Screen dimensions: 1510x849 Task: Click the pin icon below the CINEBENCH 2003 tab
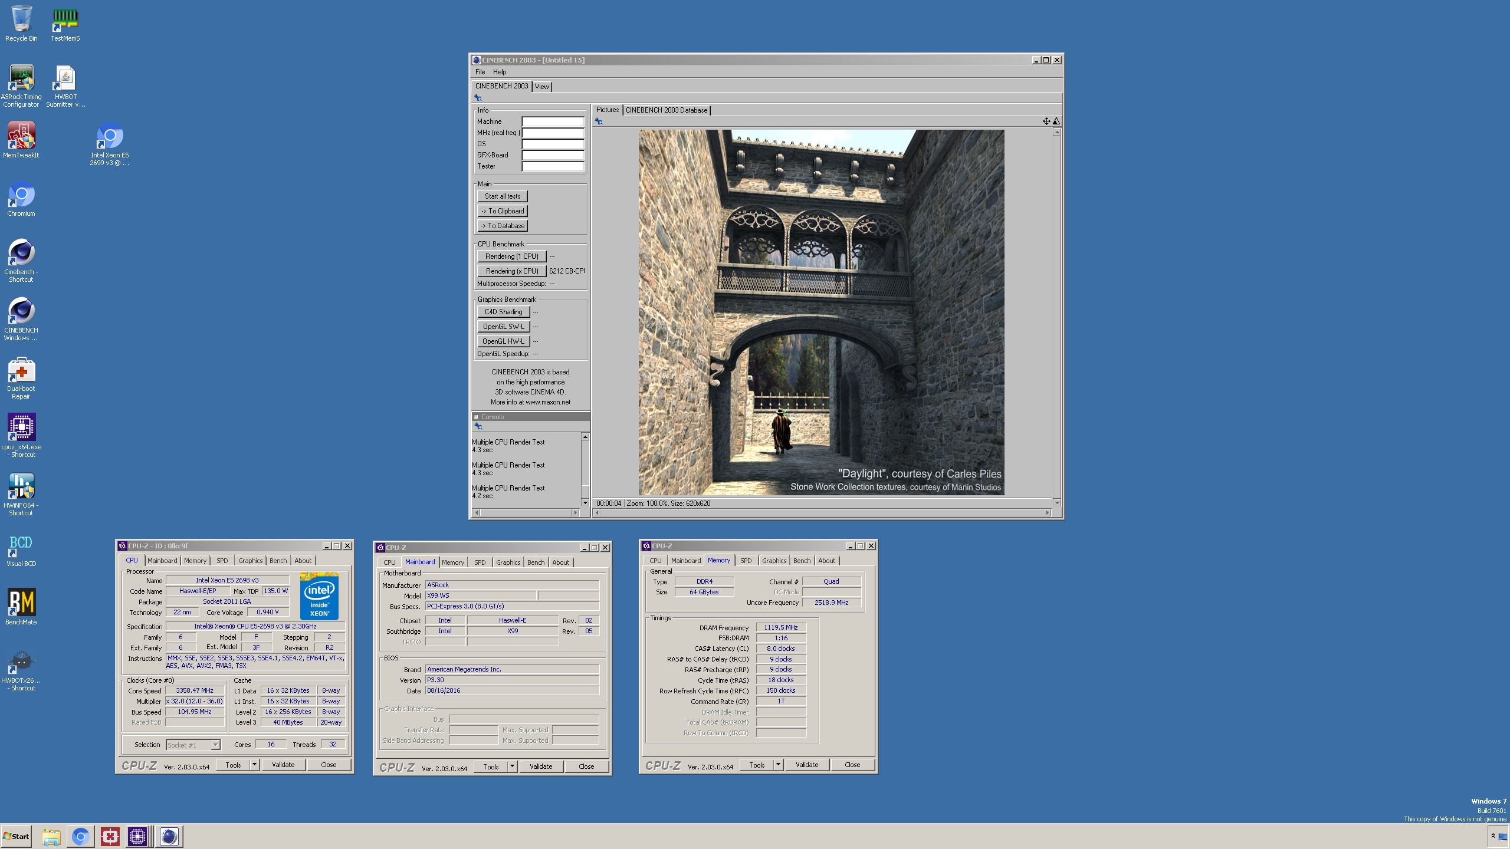coord(478,98)
